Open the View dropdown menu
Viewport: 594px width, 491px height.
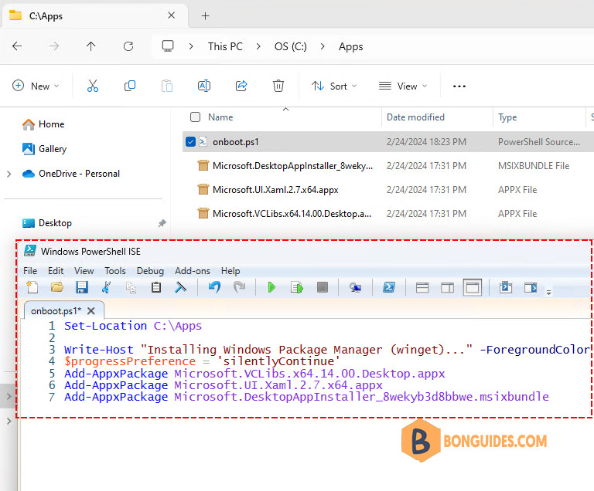tap(403, 86)
